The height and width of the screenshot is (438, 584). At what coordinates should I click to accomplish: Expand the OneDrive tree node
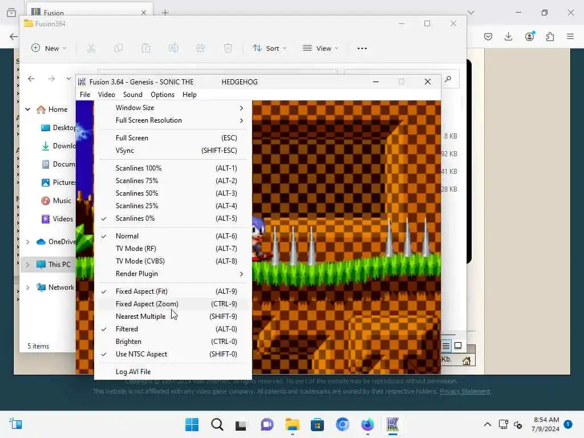[27, 242]
